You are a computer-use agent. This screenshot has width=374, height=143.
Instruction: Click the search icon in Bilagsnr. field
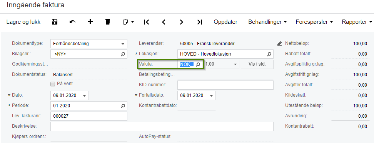(123, 54)
